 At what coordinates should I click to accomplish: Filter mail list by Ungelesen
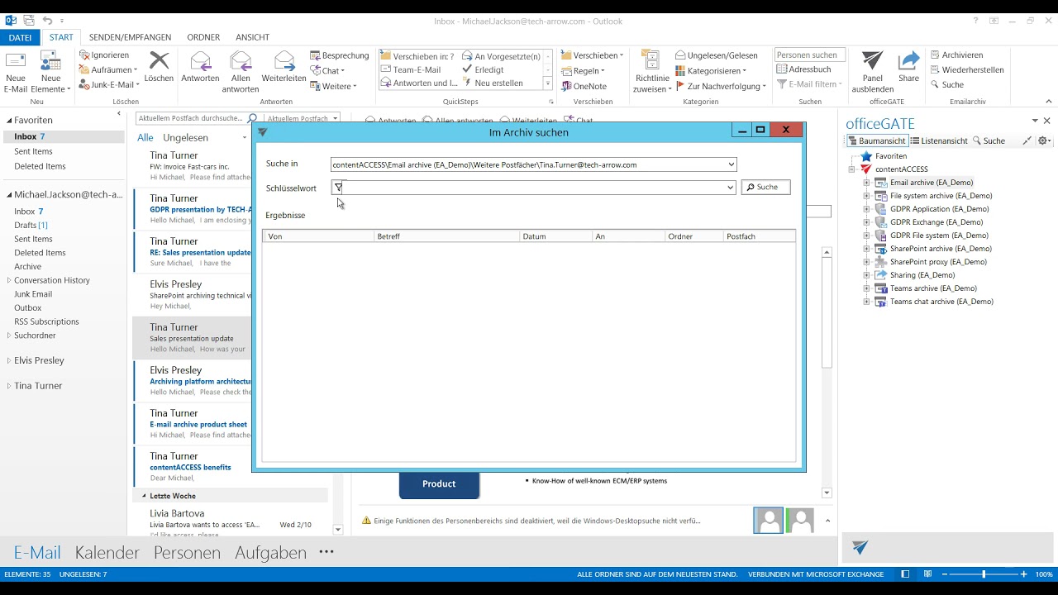(185, 138)
